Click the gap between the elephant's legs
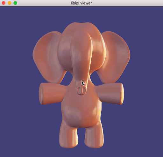The width and height of the screenshot is (163, 157). point(82,138)
